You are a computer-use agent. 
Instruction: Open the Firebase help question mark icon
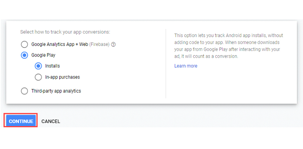point(114,45)
